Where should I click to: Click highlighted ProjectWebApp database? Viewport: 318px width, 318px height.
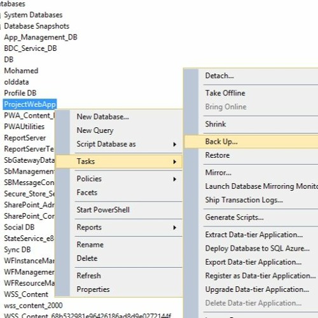30,104
